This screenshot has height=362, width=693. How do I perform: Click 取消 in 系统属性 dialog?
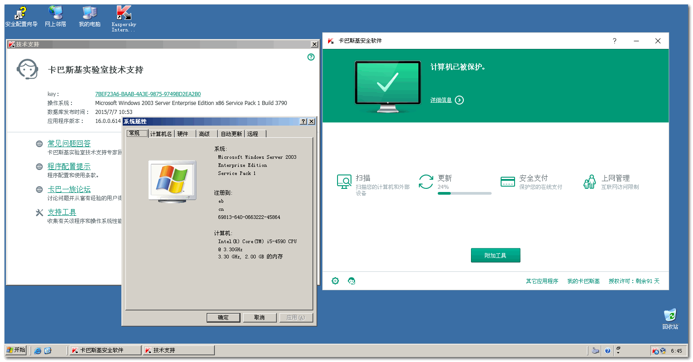point(259,318)
